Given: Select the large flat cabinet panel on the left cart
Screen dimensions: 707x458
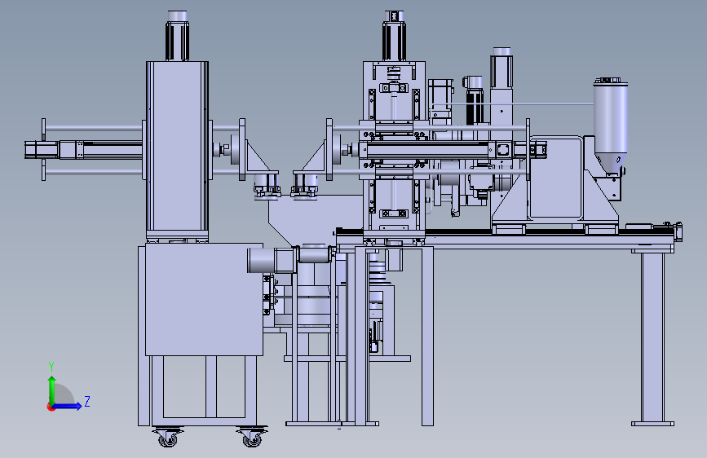Looking at the screenshot, I should (204, 299).
